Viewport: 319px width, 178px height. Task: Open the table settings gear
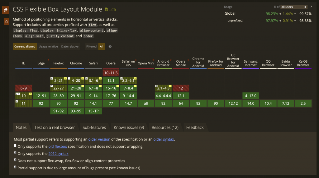click(110, 46)
